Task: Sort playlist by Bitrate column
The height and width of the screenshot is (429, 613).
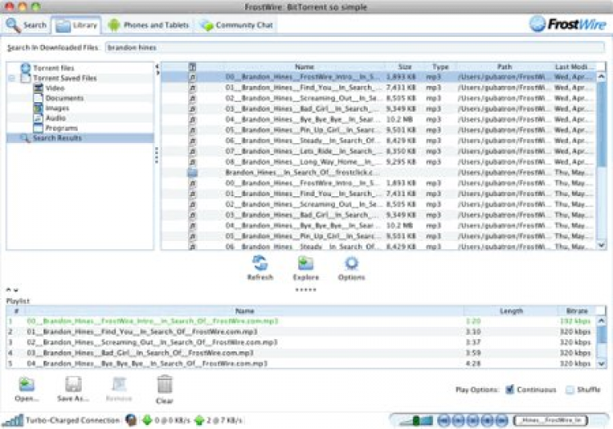Action: 577,311
